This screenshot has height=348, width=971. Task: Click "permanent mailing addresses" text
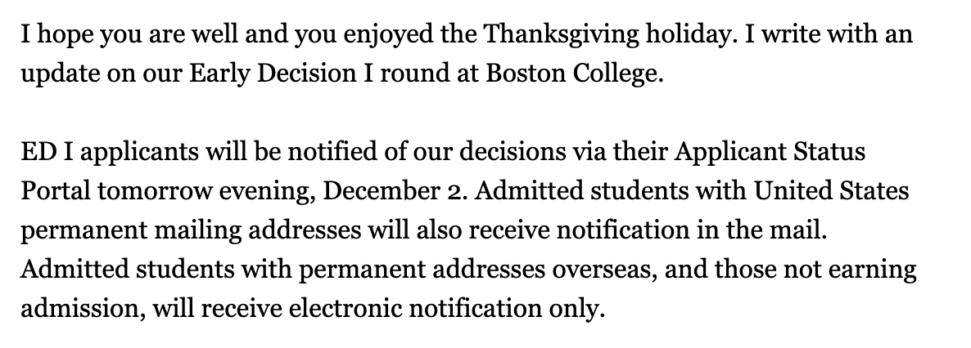coord(191,230)
